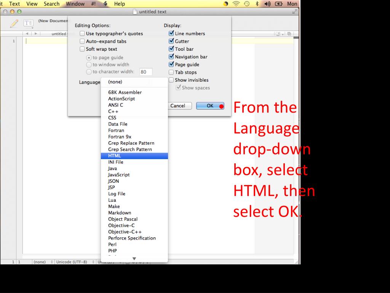The width and height of the screenshot is (390, 293).
Task: Select Grep Replace Pattern language
Action: click(134, 143)
